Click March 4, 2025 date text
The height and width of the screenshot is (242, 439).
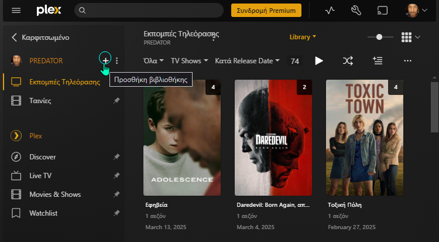tap(256, 227)
